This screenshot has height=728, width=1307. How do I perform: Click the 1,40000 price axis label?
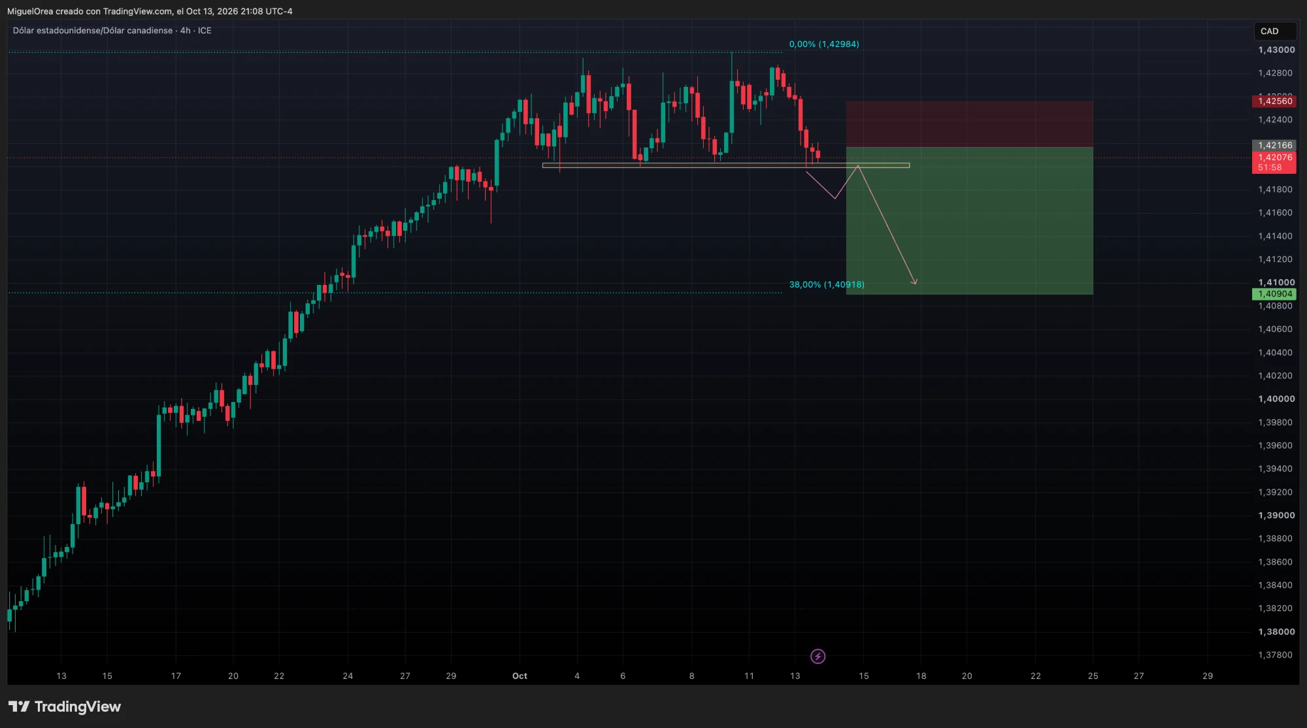pyautogui.click(x=1276, y=399)
